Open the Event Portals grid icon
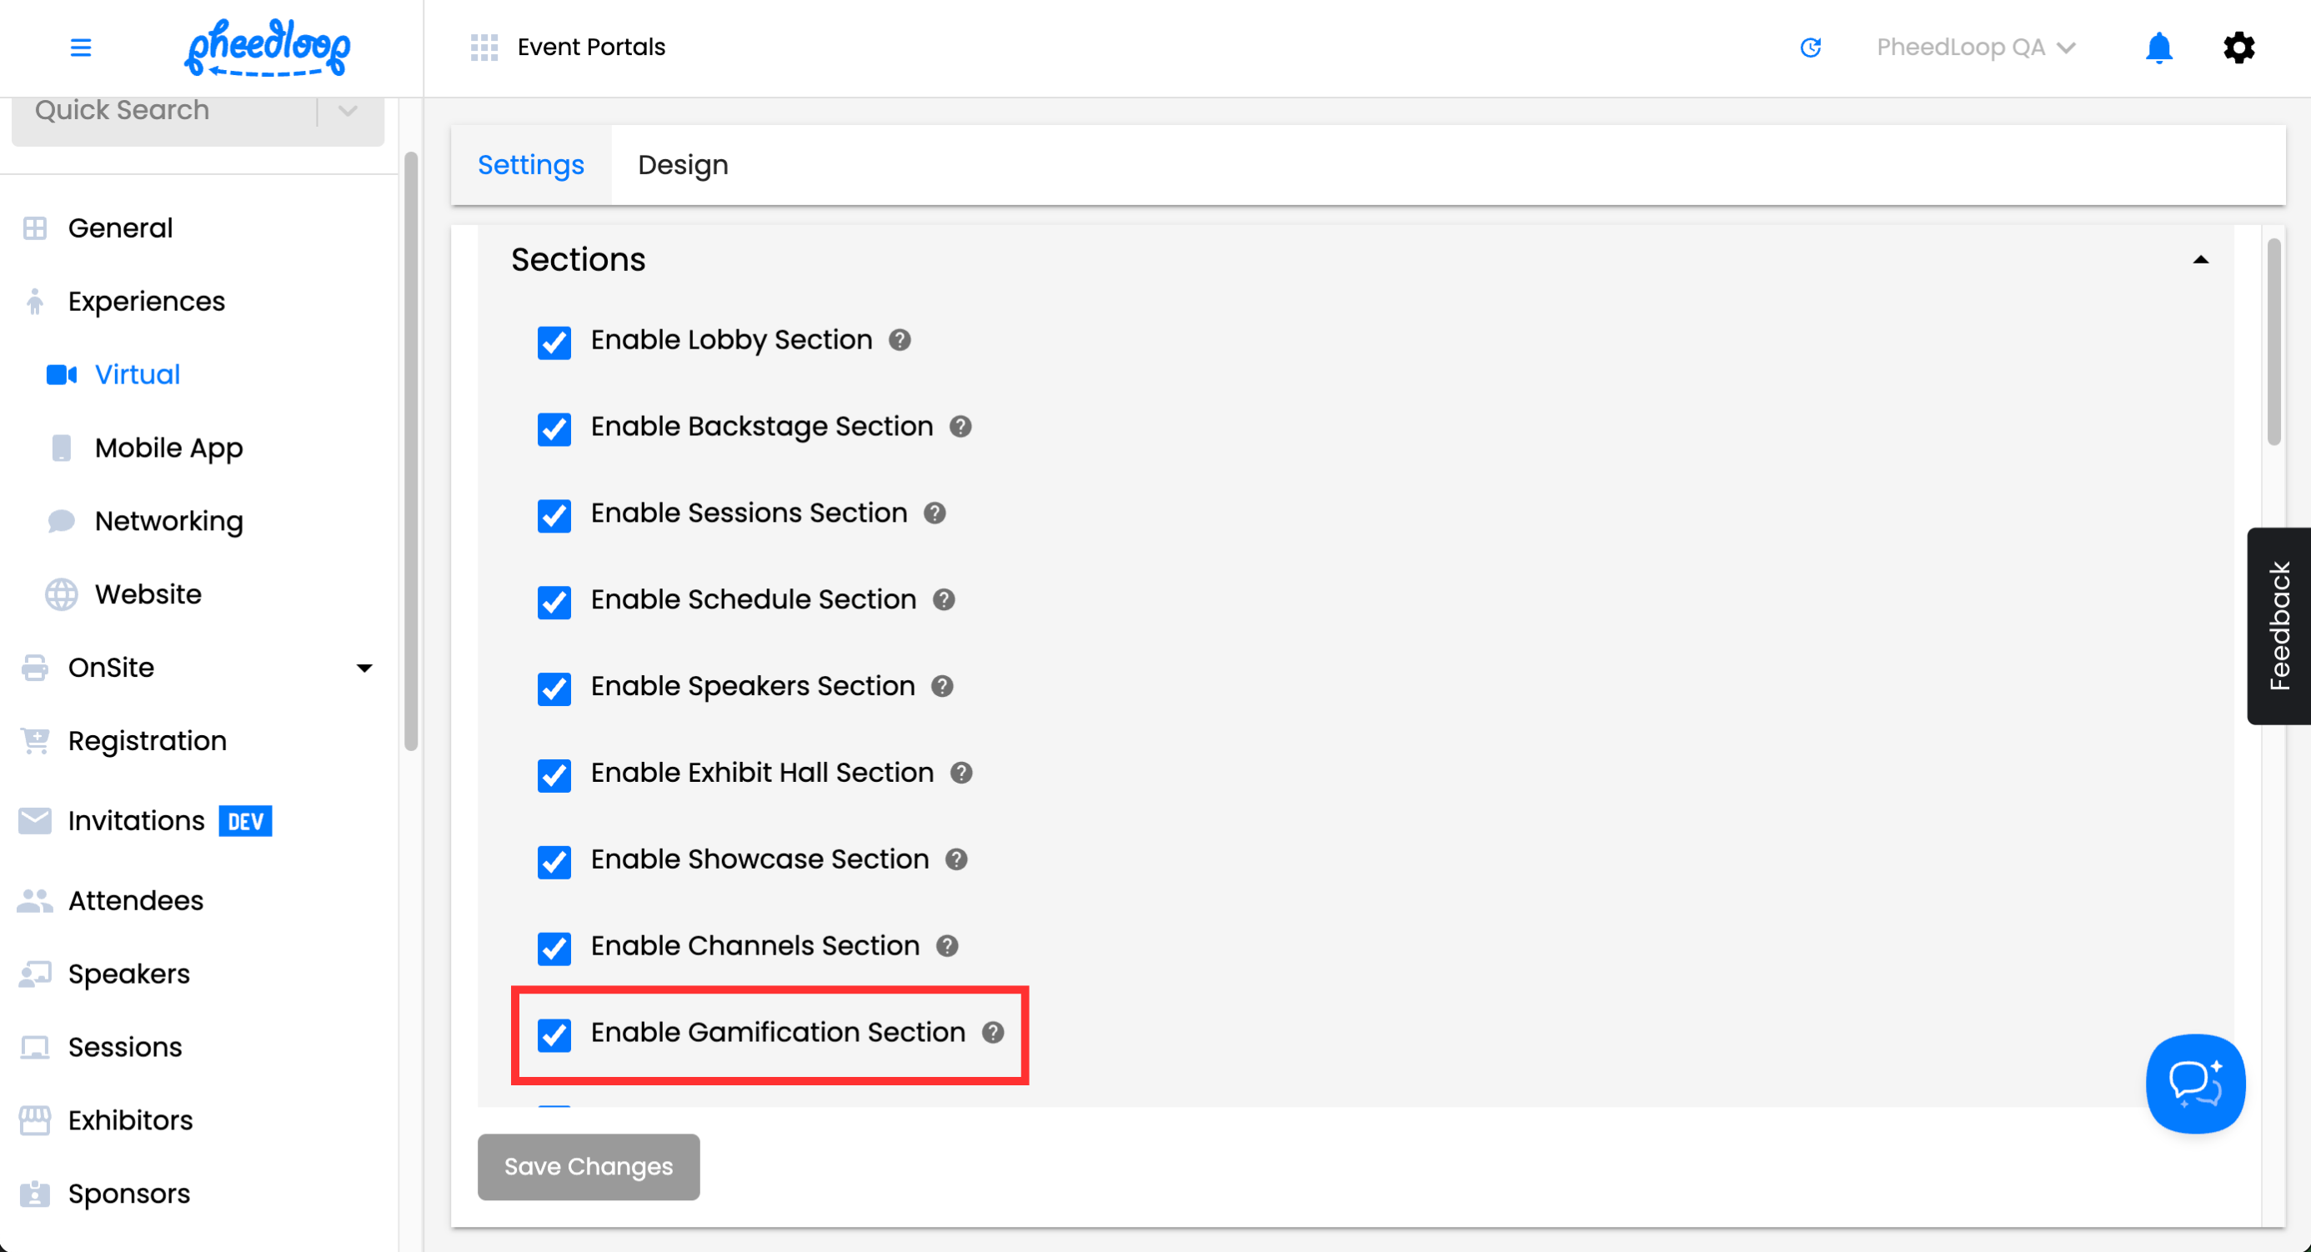 coord(484,48)
